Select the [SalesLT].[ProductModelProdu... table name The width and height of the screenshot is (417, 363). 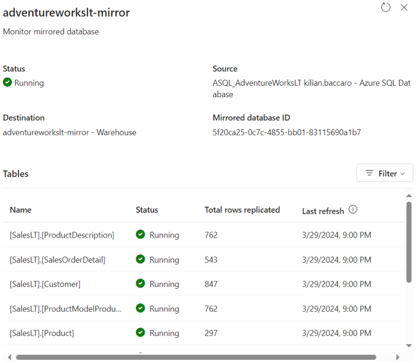pos(66,309)
